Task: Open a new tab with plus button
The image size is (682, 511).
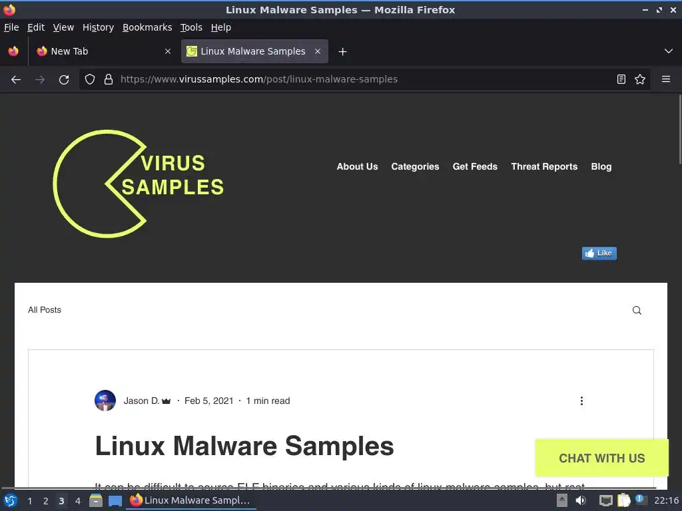Action: (343, 52)
